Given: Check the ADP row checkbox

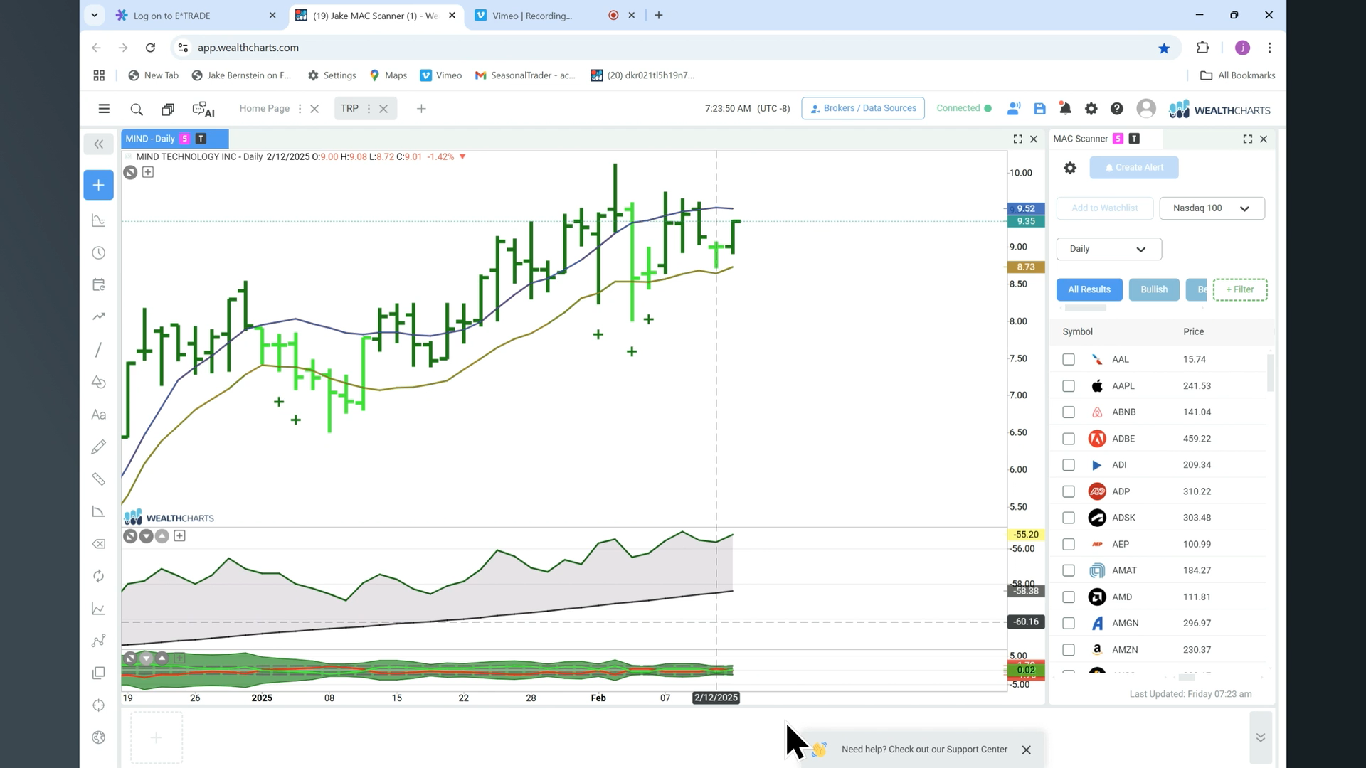Looking at the screenshot, I should point(1069,491).
